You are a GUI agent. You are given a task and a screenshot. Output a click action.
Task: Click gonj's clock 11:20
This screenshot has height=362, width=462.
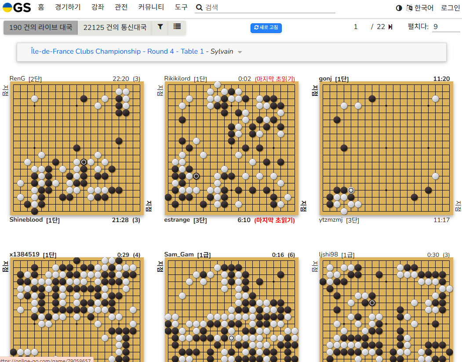tap(441, 79)
